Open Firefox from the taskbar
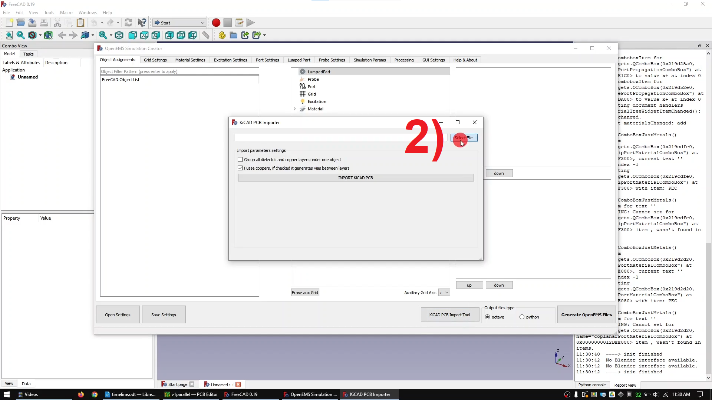The width and height of the screenshot is (712, 400). 81,394
